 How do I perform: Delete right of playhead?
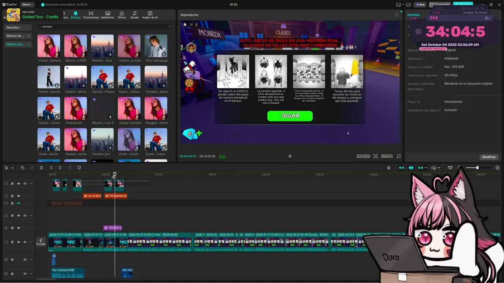(x=60, y=168)
